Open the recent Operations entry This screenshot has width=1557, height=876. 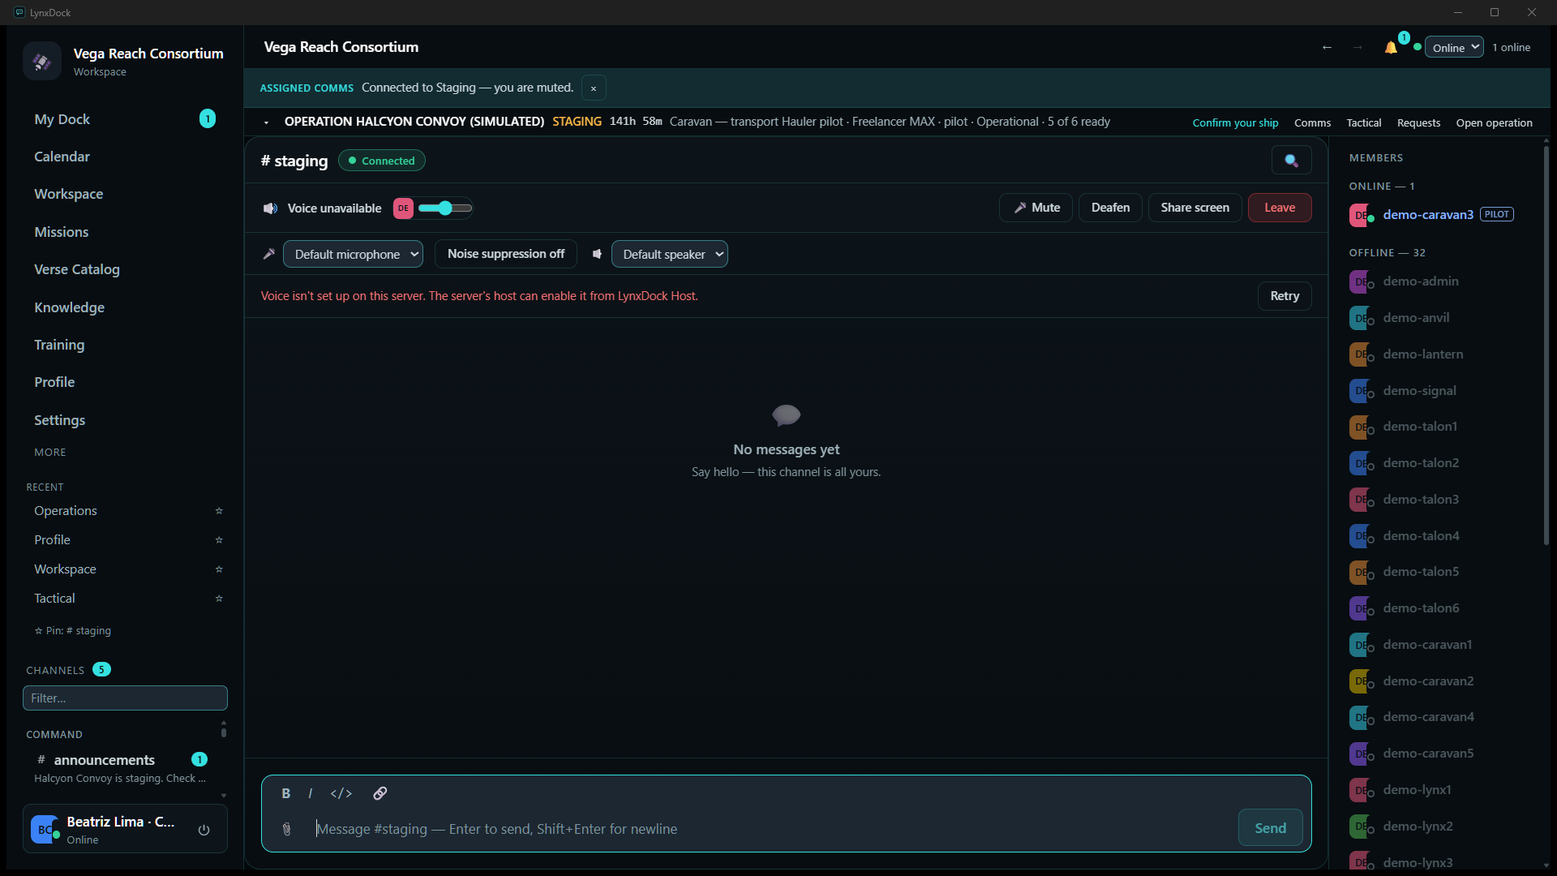pos(66,511)
